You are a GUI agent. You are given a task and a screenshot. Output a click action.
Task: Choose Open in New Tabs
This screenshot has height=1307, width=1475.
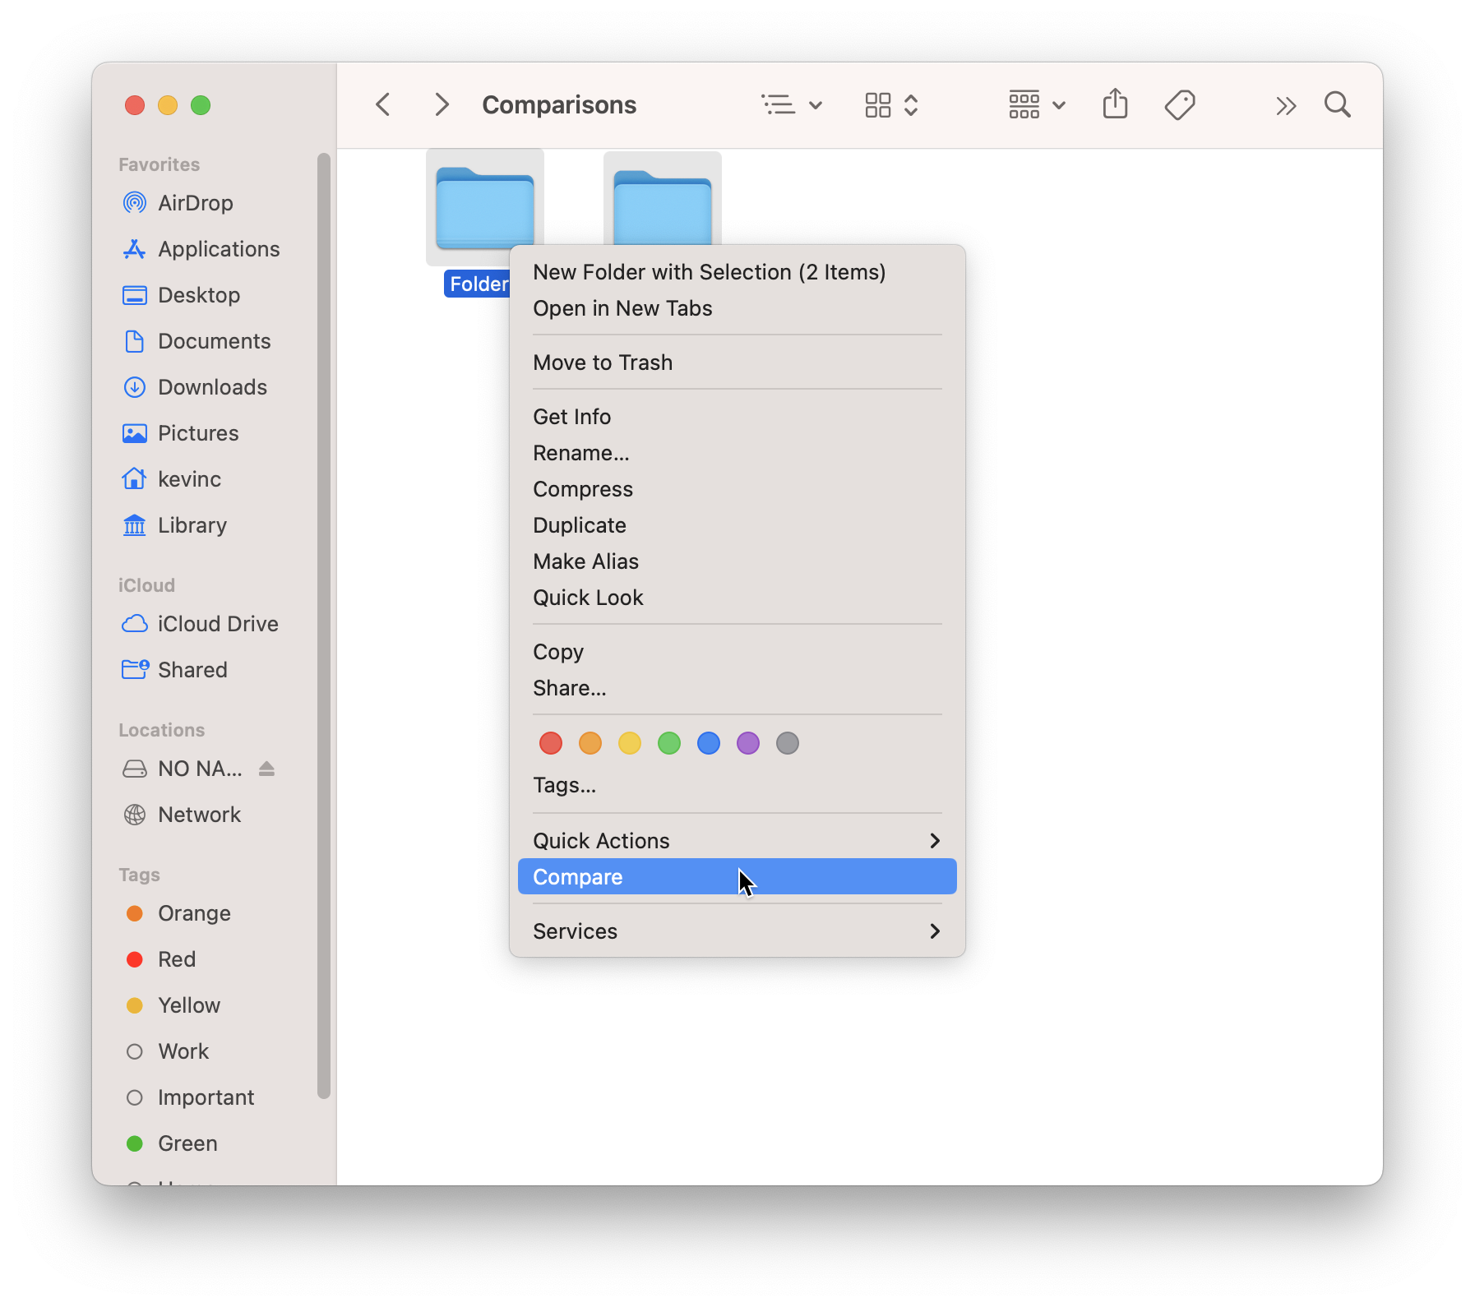point(737,308)
